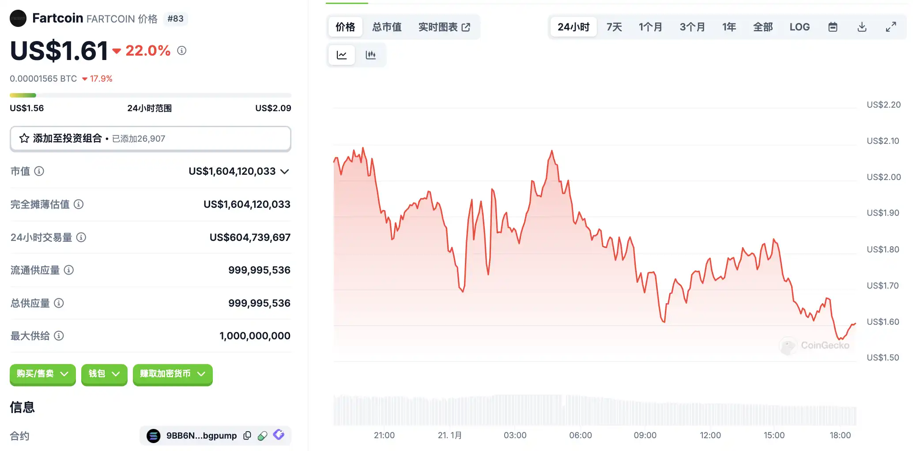913x451 pixels.
Task: Switch to the candlestick chart view
Action: (x=370, y=55)
